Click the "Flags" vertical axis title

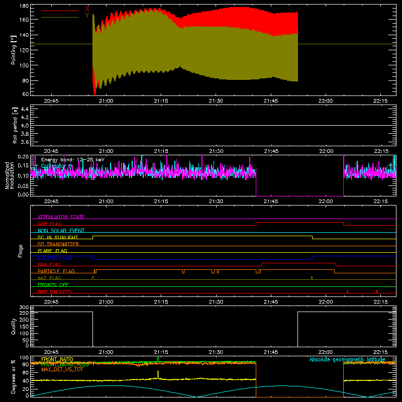pos(20,251)
